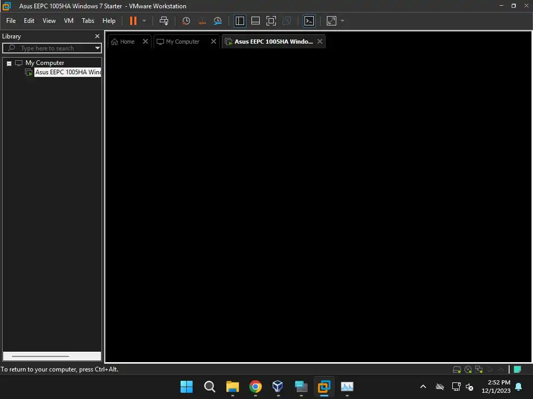Open the Windows Start menu
This screenshot has height=399, width=533.
pos(186,387)
